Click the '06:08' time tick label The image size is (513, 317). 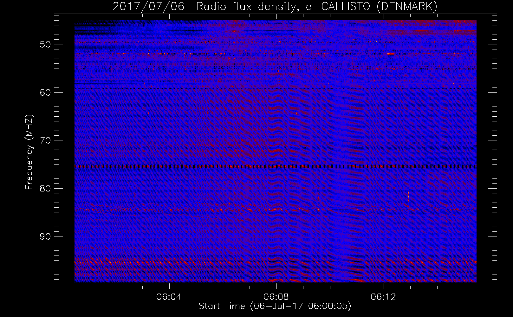coord(276,297)
